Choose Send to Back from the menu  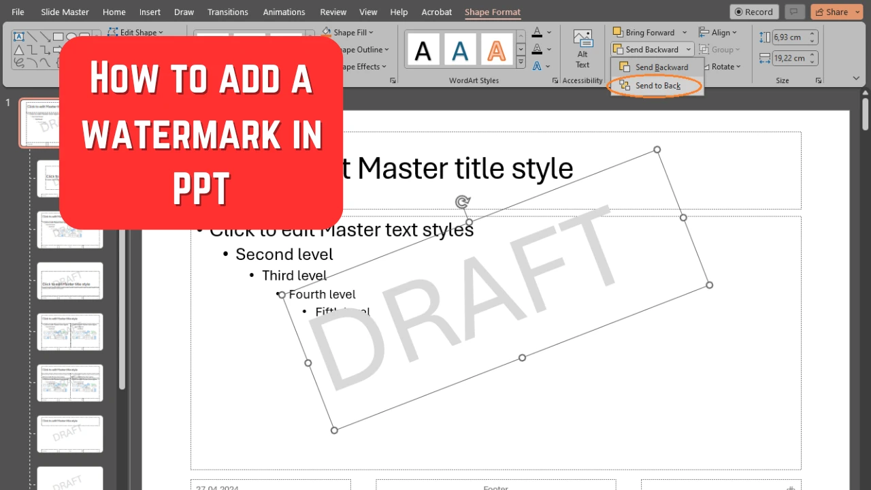tap(657, 85)
